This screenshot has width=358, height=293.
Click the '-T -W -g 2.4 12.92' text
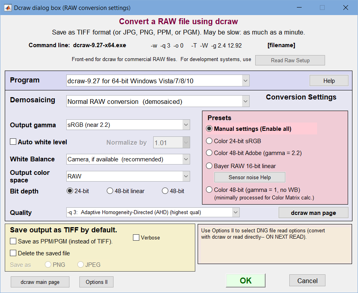(216, 46)
